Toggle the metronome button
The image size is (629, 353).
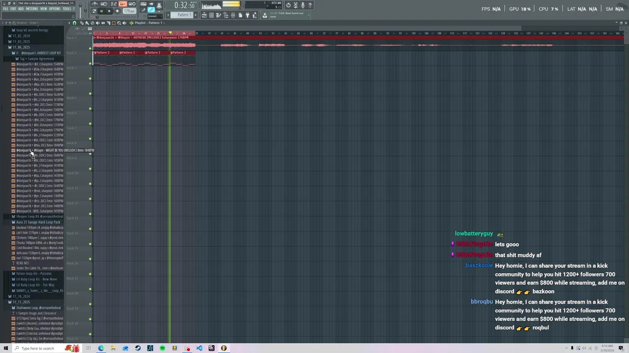tap(95, 3)
